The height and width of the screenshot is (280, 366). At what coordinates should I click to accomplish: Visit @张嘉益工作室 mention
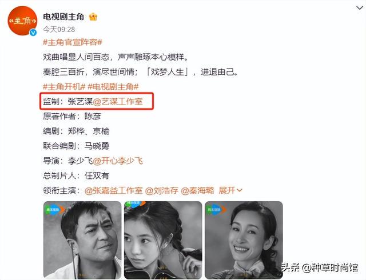[x=113, y=191]
